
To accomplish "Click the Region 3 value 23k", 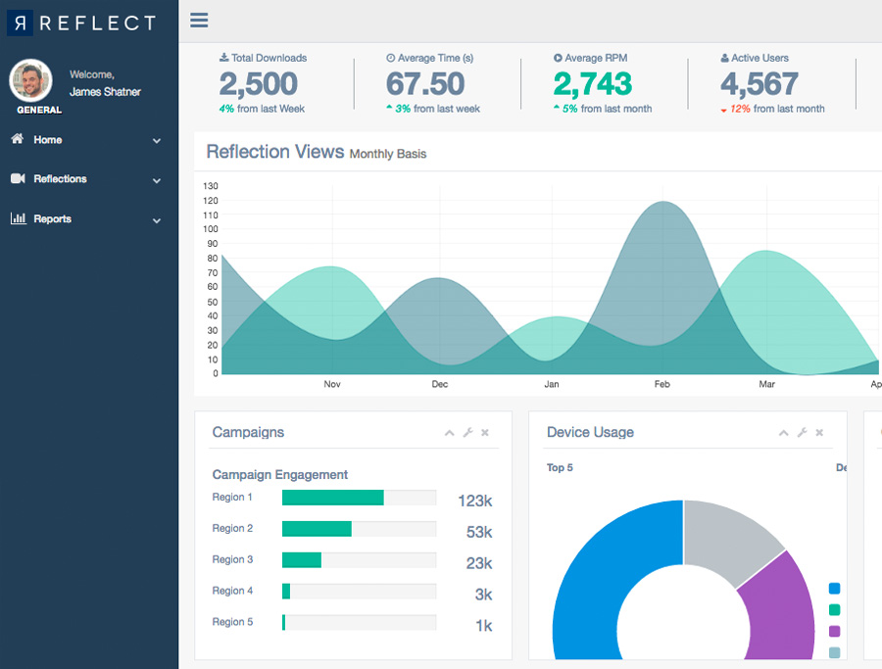I will click(x=479, y=563).
